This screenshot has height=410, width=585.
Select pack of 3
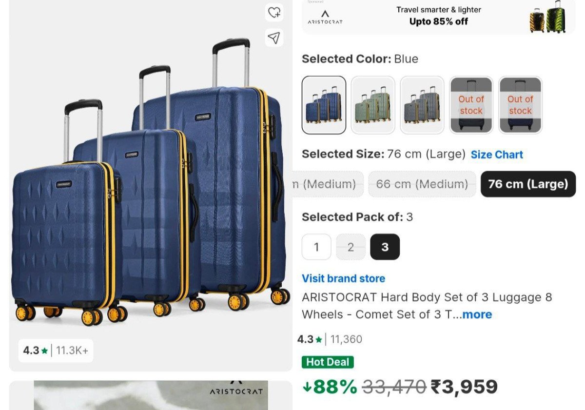click(x=385, y=247)
